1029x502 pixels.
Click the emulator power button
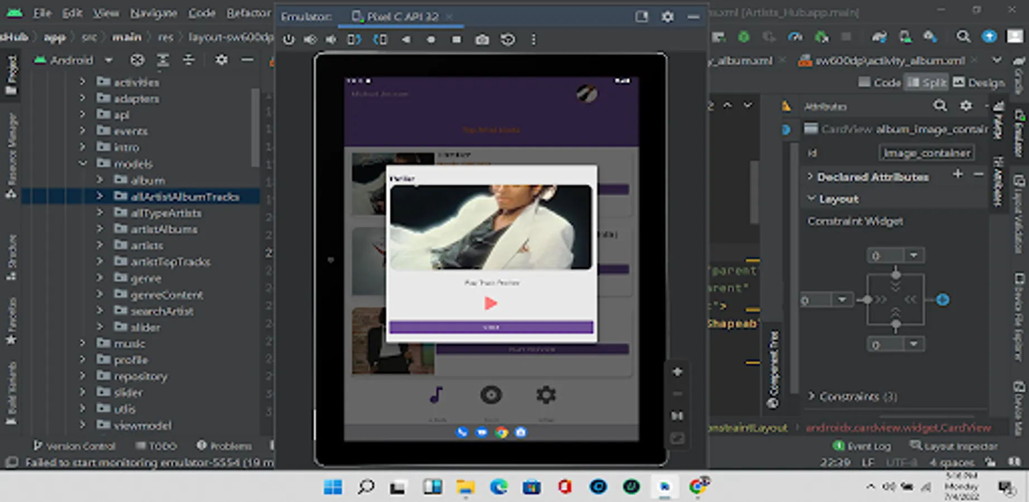[x=288, y=40]
